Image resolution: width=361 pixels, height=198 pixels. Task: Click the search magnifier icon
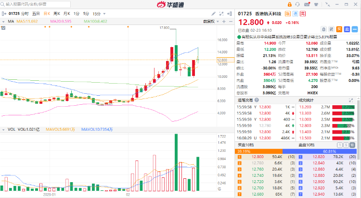(x=3, y=4)
